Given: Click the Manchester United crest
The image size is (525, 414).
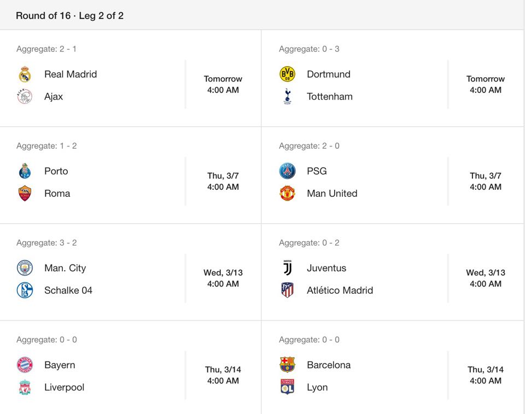Looking at the screenshot, I should click(287, 193).
